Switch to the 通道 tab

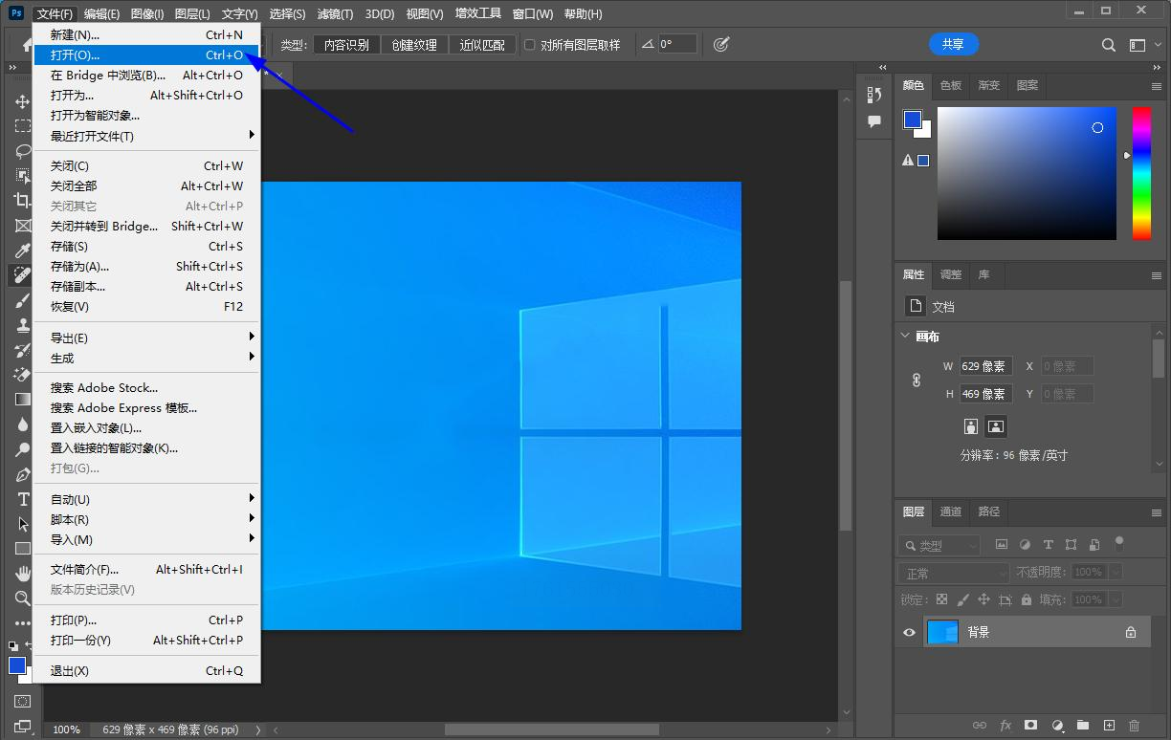pyautogui.click(x=950, y=511)
